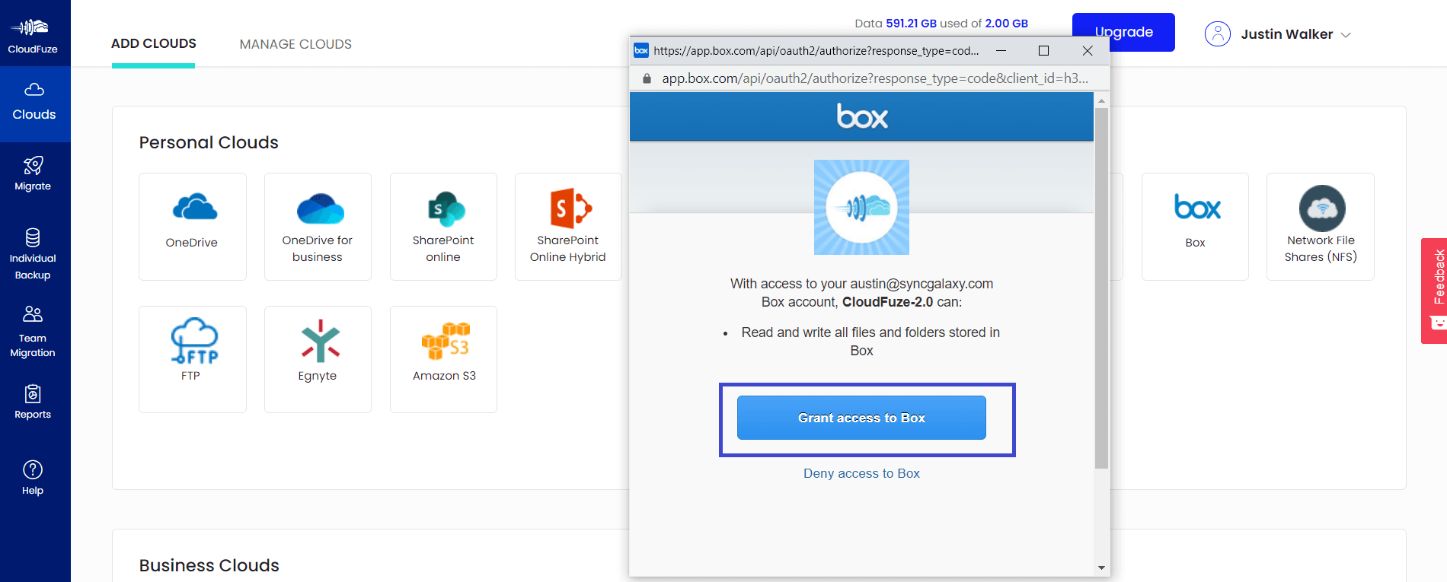Click the Read and write permission text
Viewport: 1447px width, 582px height.
pyautogui.click(x=870, y=342)
